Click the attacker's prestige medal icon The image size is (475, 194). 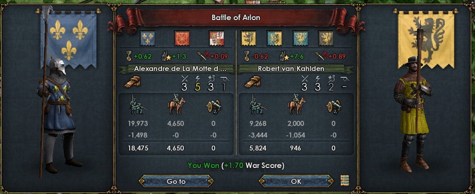[128, 56]
